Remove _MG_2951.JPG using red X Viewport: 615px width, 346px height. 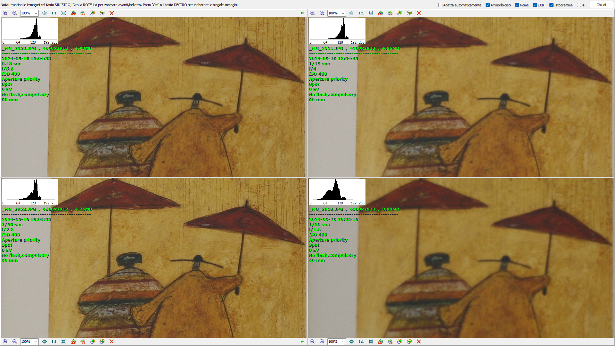419,13
